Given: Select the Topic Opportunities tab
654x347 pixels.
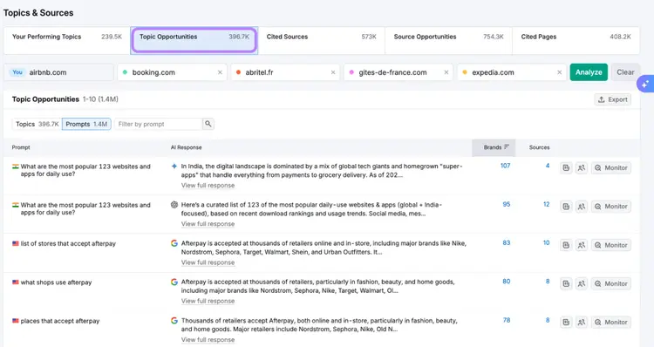Looking at the screenshot, I should (194, 40).
